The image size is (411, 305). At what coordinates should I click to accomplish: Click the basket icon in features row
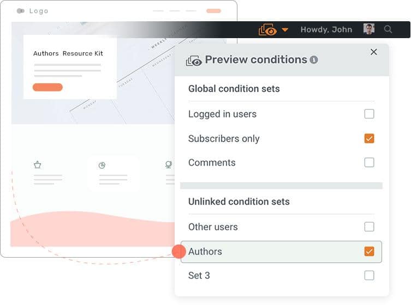coord(38,164)
